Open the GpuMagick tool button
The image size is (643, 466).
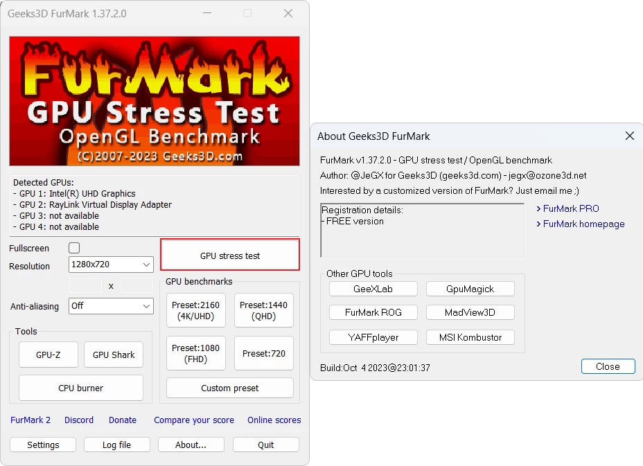click(470, 289)
